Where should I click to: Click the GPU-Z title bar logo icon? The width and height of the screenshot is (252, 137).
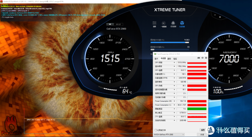(155, 54)
